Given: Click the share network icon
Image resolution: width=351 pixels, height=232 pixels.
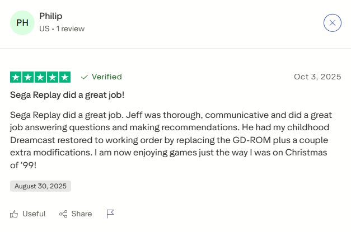Looking at the screenshot, I should (x=63, y=214).
